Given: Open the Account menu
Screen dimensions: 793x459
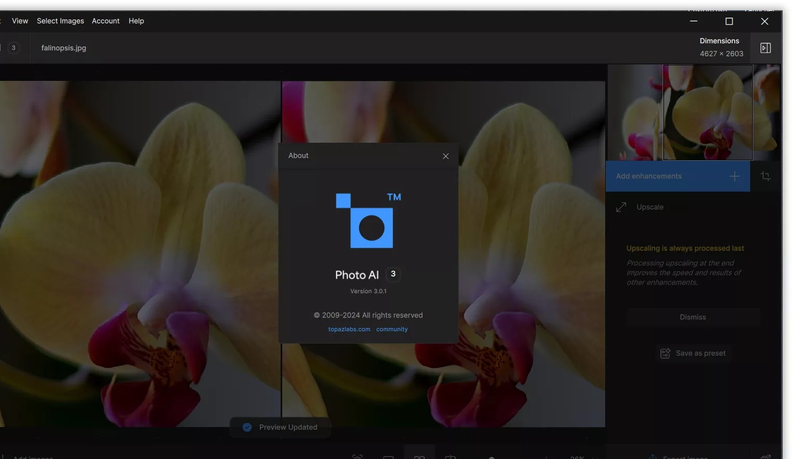Looking at the screenshot, I should pyautogui.click(x=106, y=21).
